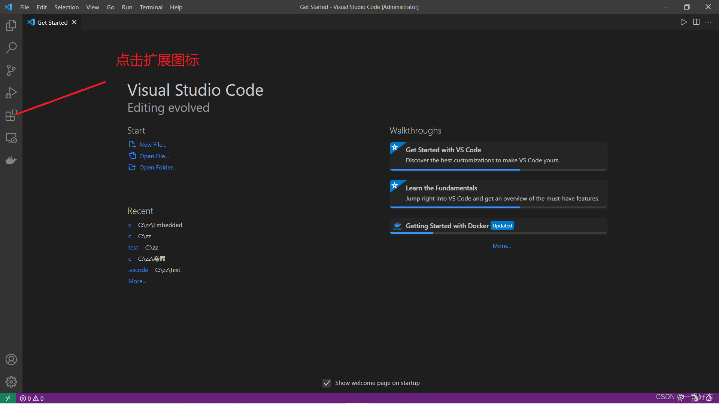The width and height of the screenshot is (719, 404).
Task: Open the Run menu
Action: (127, 7)
